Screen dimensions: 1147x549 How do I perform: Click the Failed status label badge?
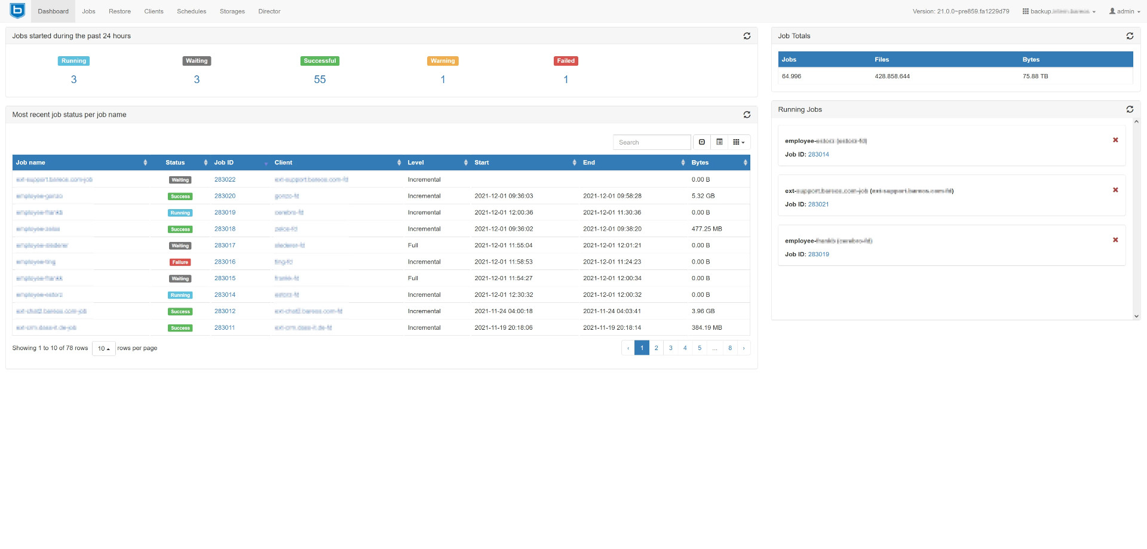566,61
